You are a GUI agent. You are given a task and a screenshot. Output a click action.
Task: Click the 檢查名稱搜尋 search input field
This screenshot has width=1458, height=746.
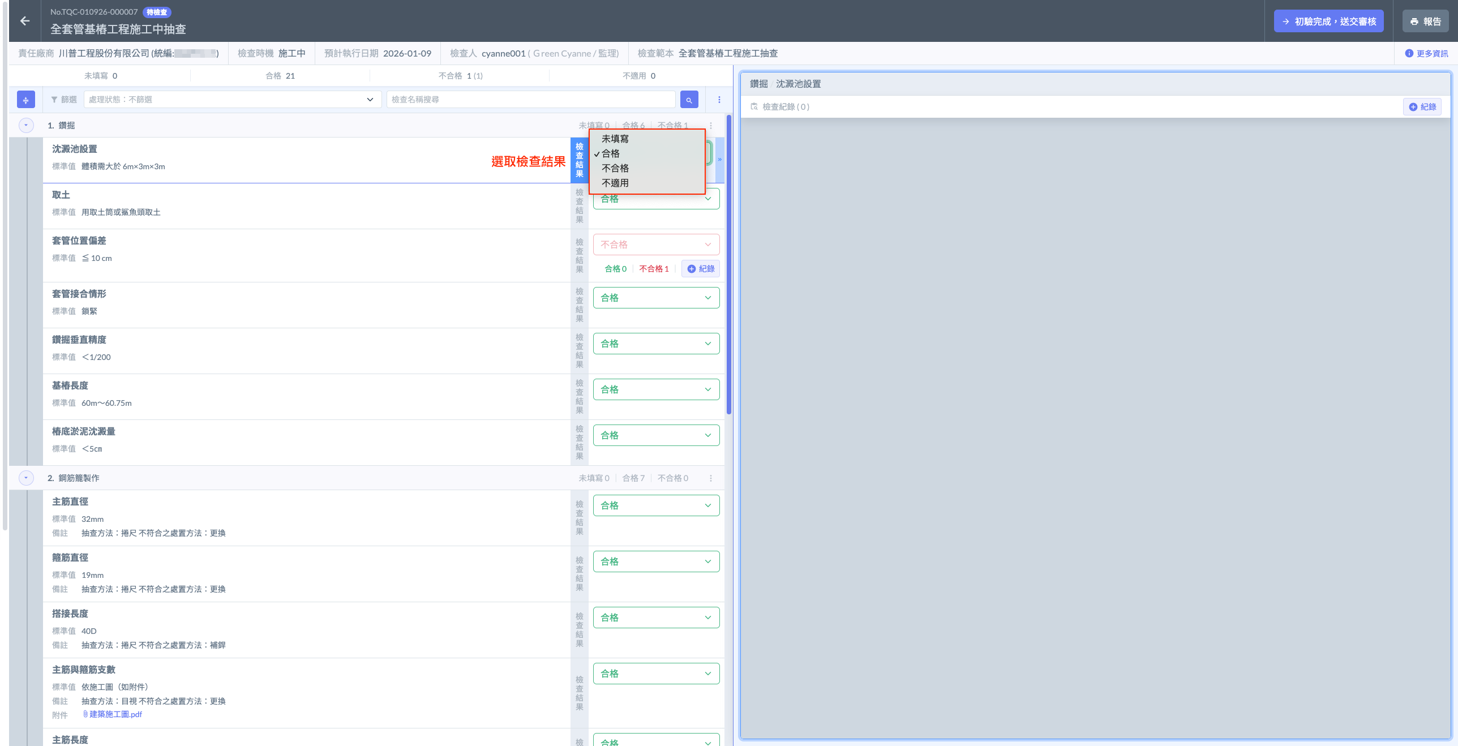(x=530, y=100)
